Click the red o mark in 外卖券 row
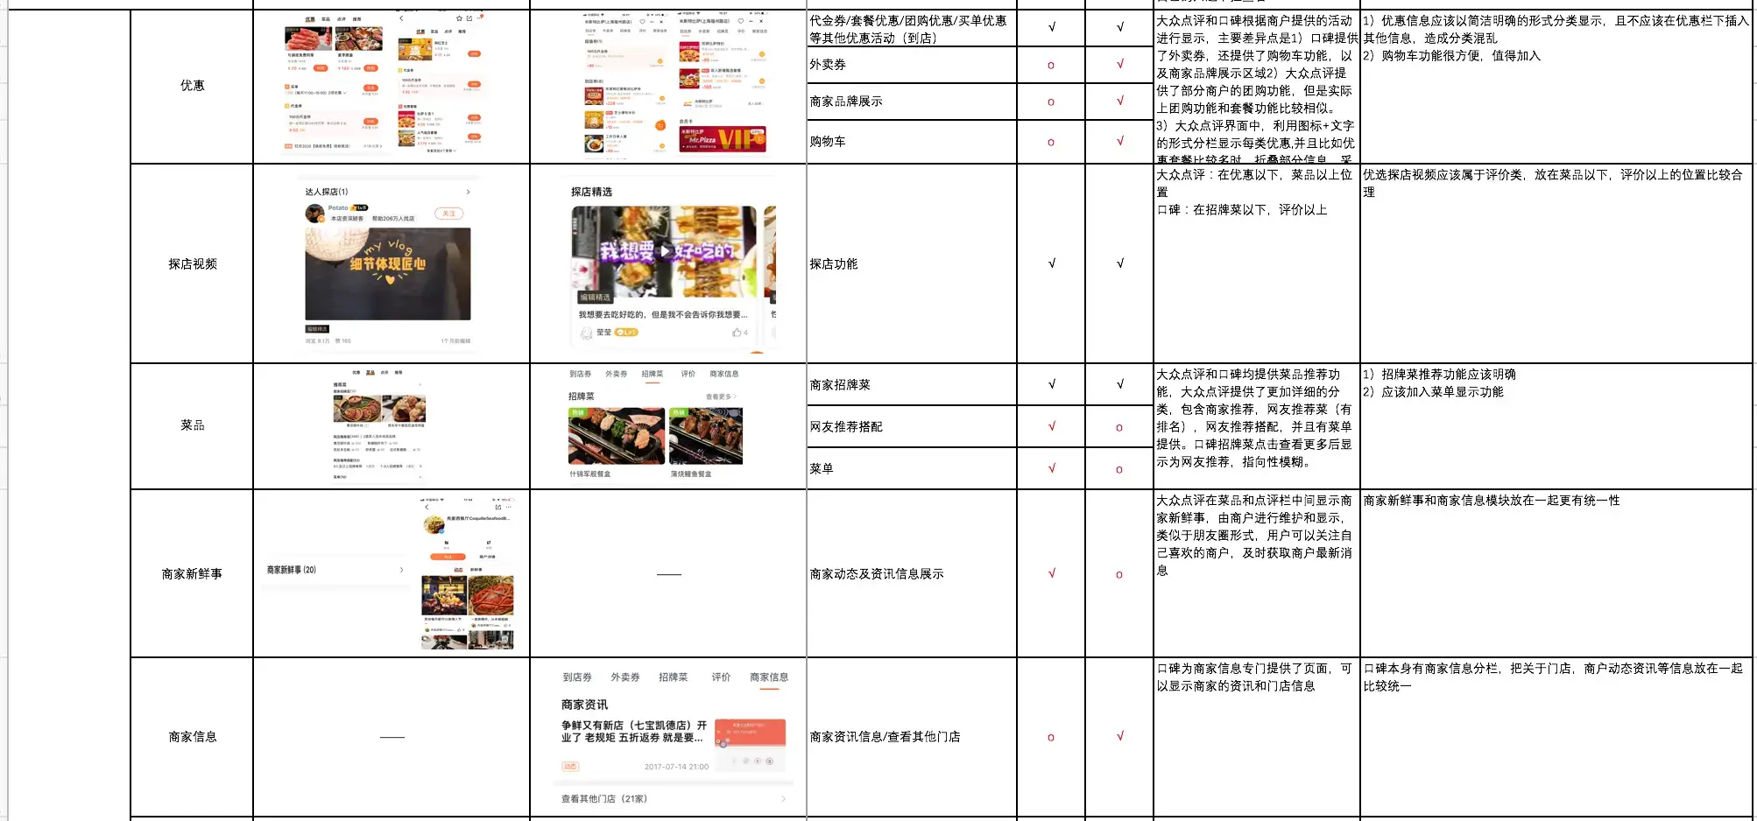The width and height of the screenshot is (1757, 821). pos(1051,66)
